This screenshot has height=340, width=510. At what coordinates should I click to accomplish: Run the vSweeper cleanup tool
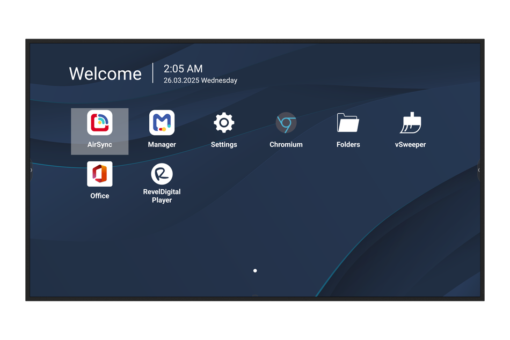pos(410,123)
